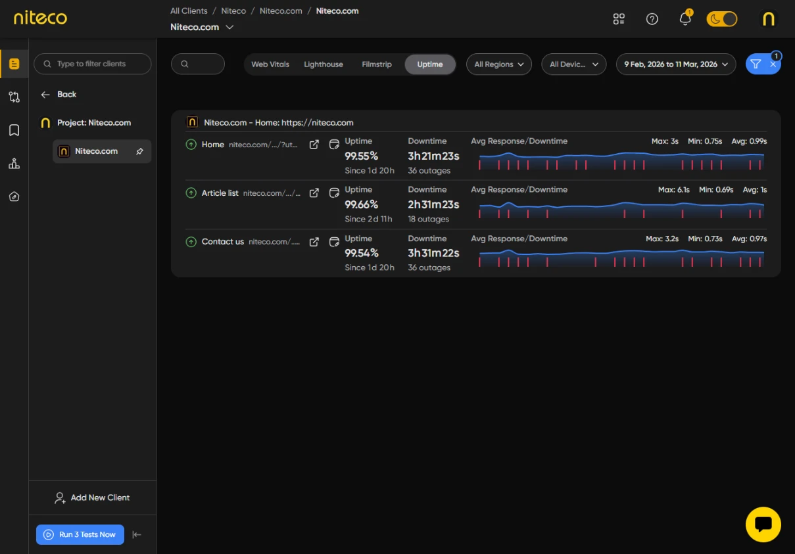The height and width of the screenshot is (554, 795).
Task: Open Home page in new tab
Action: point(314,145)
